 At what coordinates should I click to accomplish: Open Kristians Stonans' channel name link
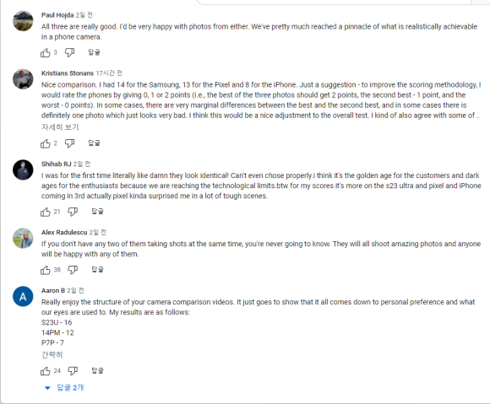point(68,73)
